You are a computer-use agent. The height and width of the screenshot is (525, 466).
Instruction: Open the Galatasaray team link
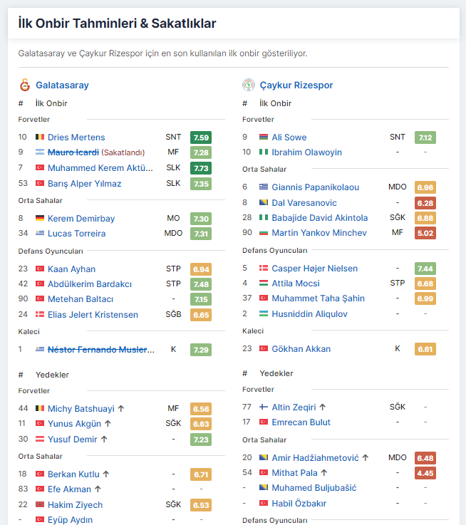tap(62, 85)
